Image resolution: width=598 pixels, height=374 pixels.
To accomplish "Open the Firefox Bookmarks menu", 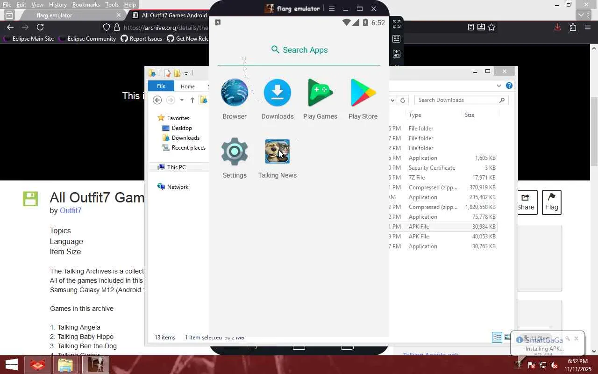I will coord(86,5).
